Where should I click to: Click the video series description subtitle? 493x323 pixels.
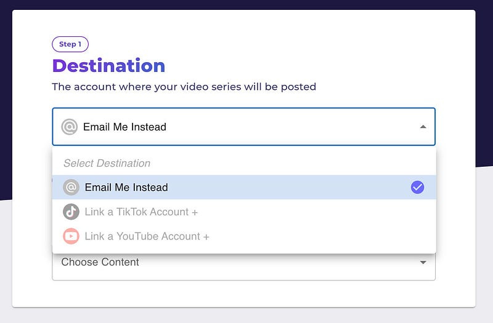[184, 87]
